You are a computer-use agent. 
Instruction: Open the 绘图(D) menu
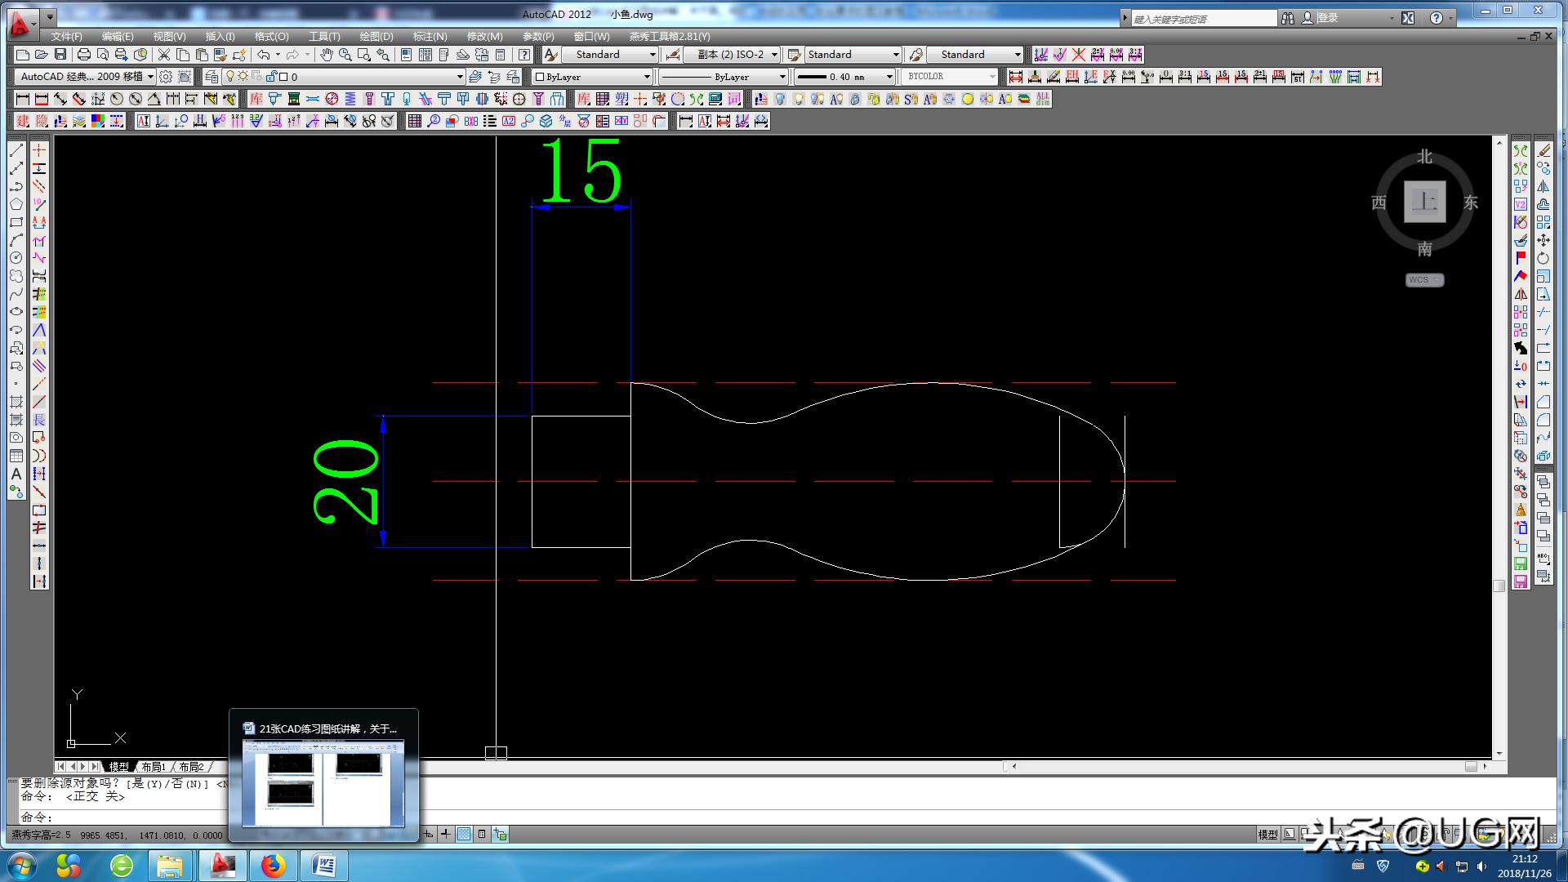(376, 37)
